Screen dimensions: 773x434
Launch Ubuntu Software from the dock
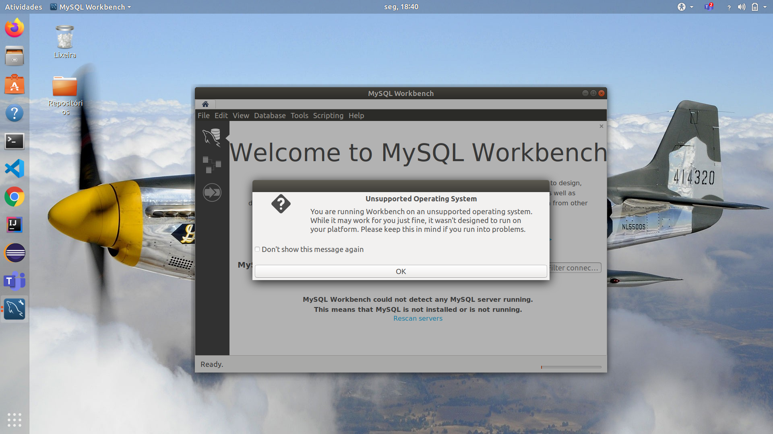[14, 84]
